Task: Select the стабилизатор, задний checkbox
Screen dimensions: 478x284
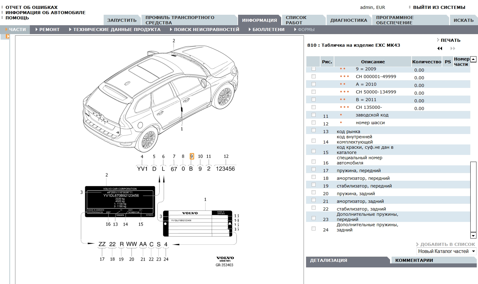Action: click(x=313, y=208)
